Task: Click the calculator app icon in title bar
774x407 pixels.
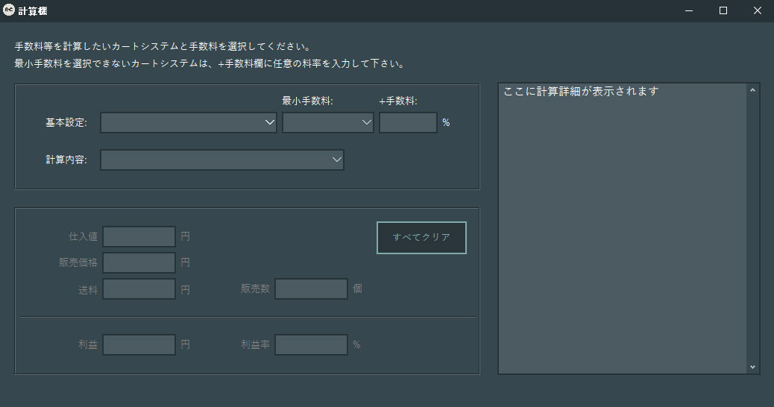Action: [x=9, y=10]
